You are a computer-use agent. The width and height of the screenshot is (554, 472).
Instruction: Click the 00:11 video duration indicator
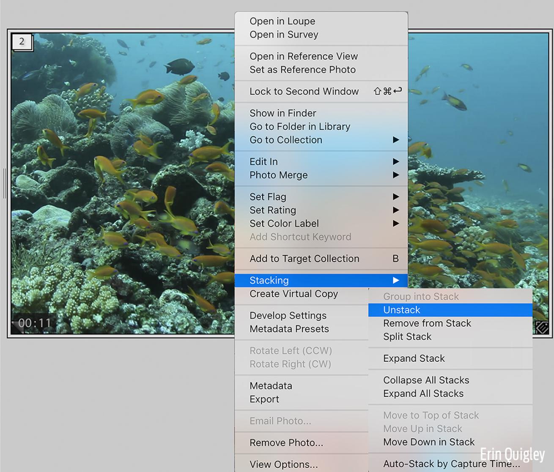pos(35,323)
